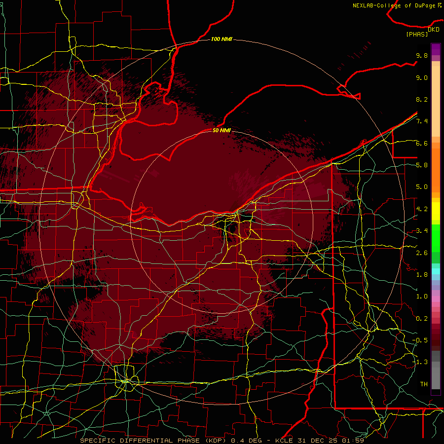This screenshot has height=444, width=444.
Task: Pick the purple swatch atop color bar
Action: click(x=436, y=49)
